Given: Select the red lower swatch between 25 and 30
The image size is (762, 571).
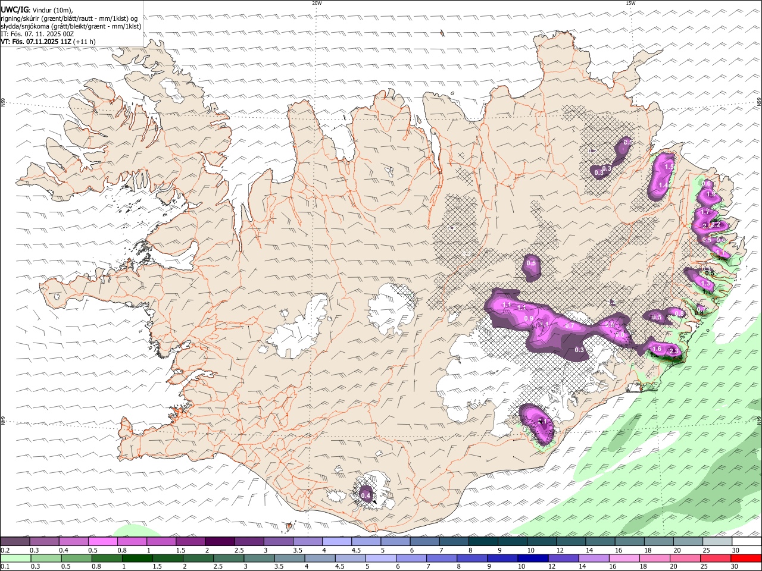Looking at the screenshot, I should coord(716,558).
